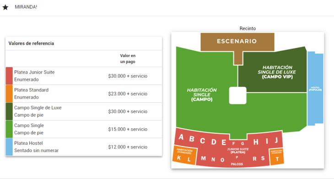Select section H on the venue map
The width and height of the screenshot is (334, 179).
(x=256, y=142)
